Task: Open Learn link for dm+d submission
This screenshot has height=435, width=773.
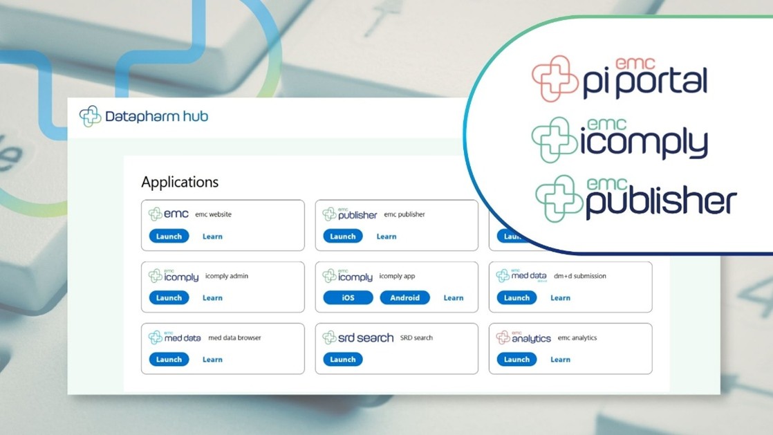Action: point(560,298)
